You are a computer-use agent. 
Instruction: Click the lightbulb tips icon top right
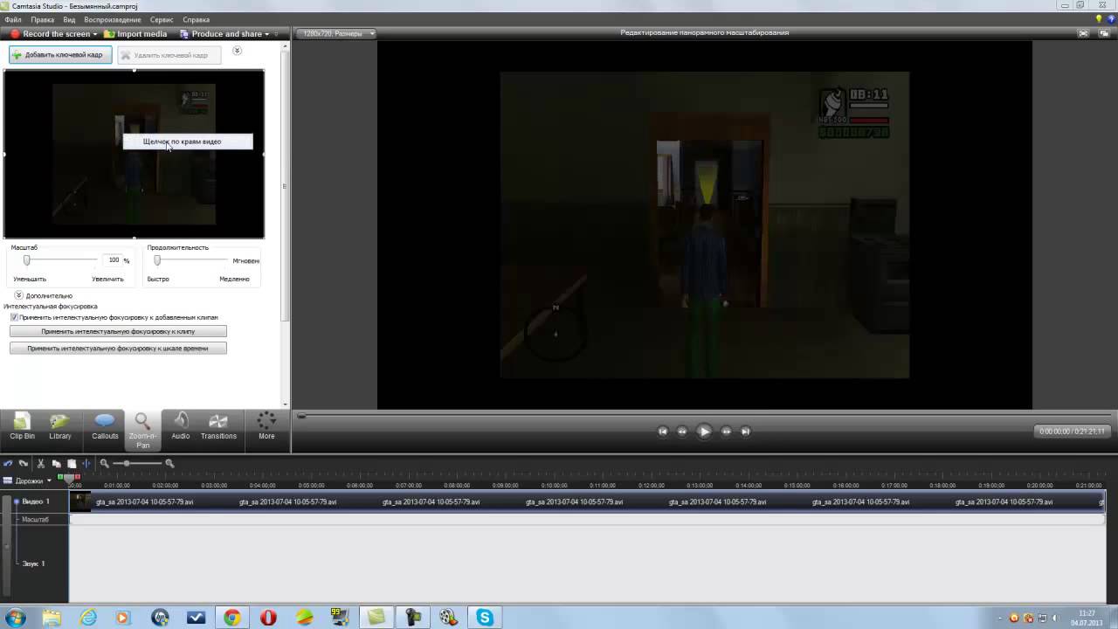coord(1099,18)
